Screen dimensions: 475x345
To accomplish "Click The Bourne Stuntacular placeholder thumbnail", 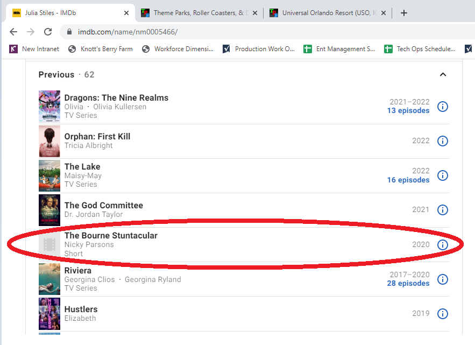I will point(49,245).
